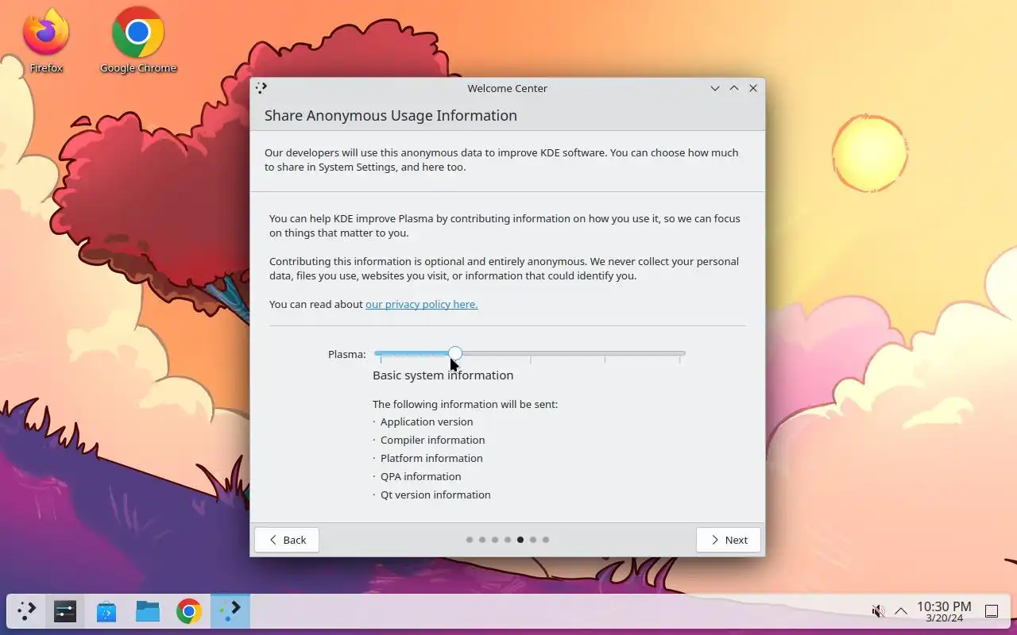Click 'Application version' list entry
Screen dimensions: 1017x635
tap(427, 421)
